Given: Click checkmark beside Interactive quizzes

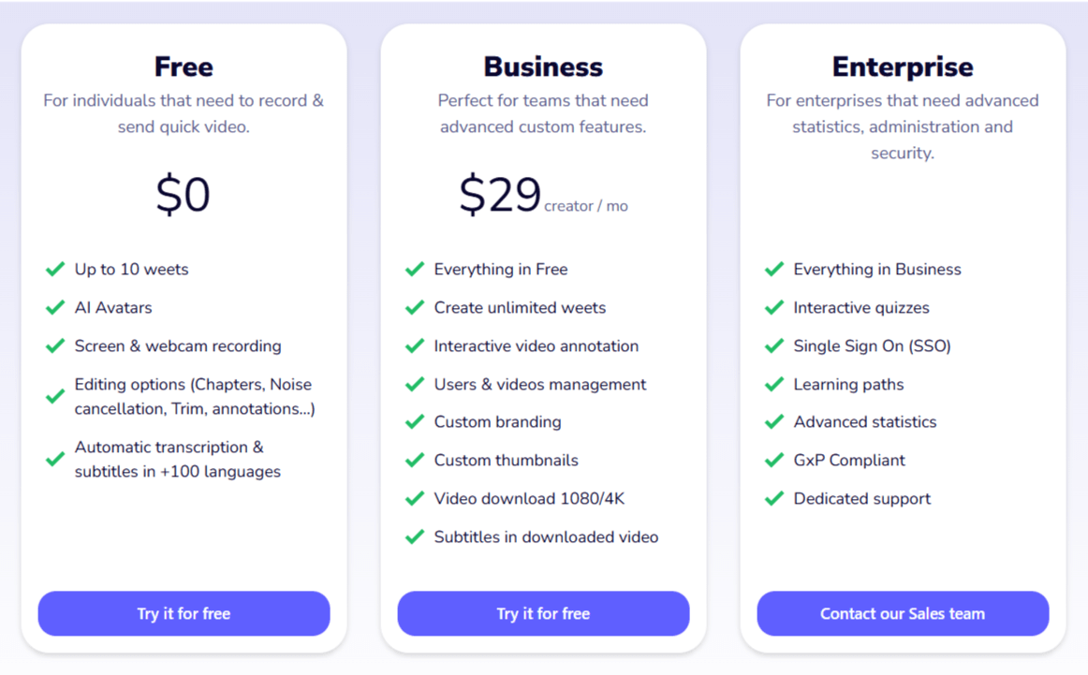Looking at the screenshot, I should point(774,308).
